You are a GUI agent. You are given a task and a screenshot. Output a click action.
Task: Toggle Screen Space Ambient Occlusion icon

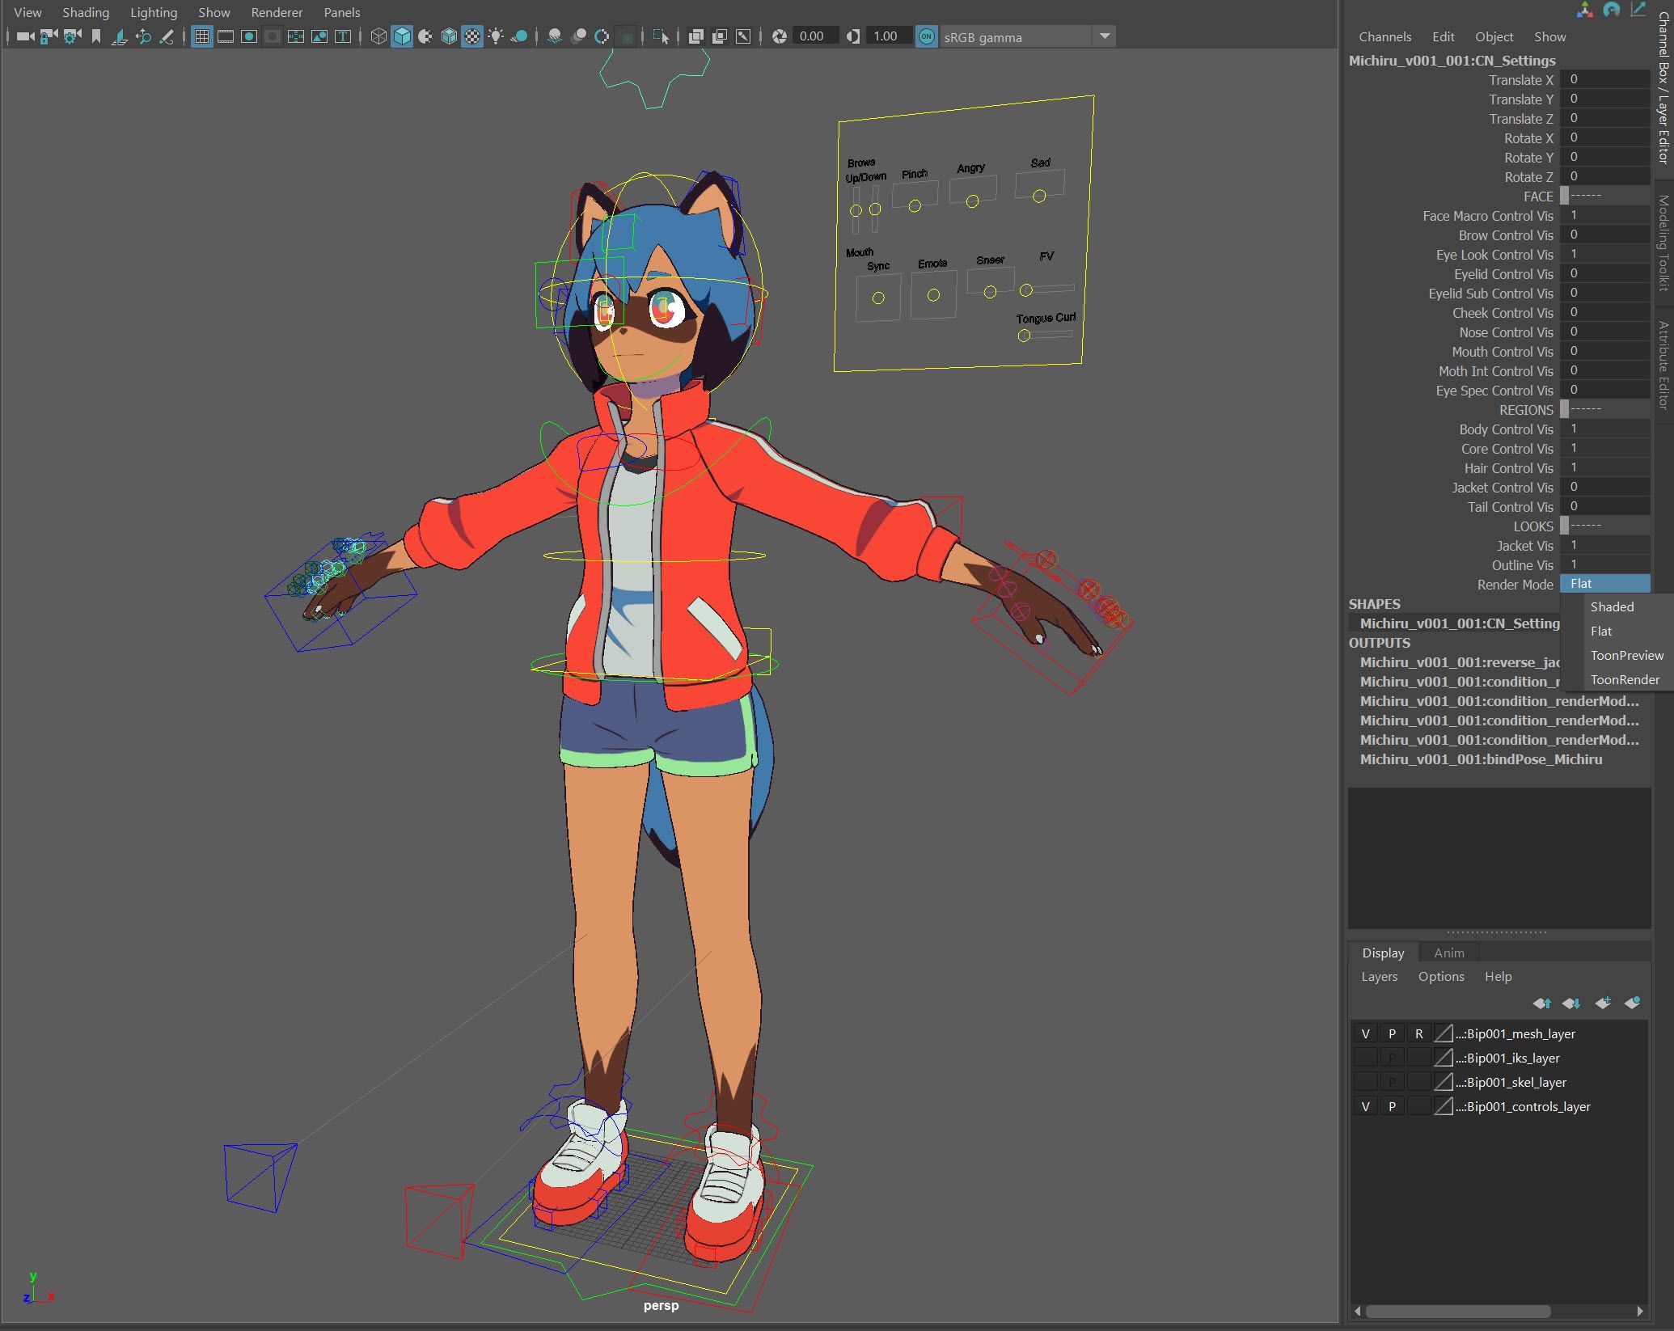pyautogui.click(x=555, y=36)
